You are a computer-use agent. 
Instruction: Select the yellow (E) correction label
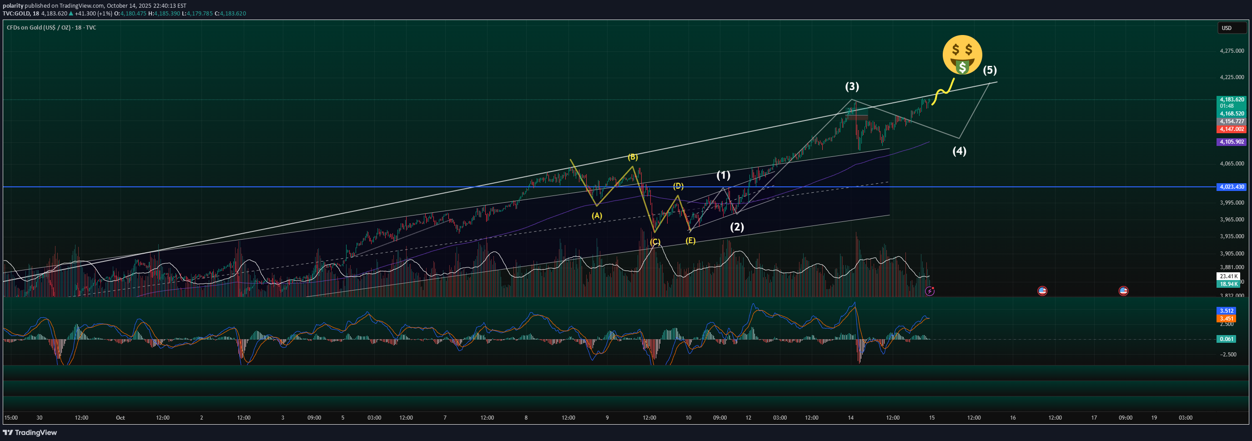[690, 241]
